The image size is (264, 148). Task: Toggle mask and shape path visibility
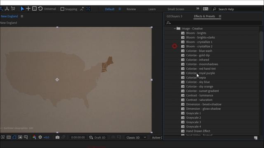pos(14,137)
